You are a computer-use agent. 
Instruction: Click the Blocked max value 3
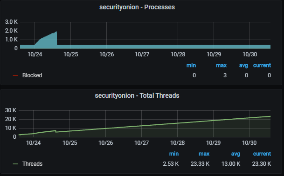[x=225, y=75]
